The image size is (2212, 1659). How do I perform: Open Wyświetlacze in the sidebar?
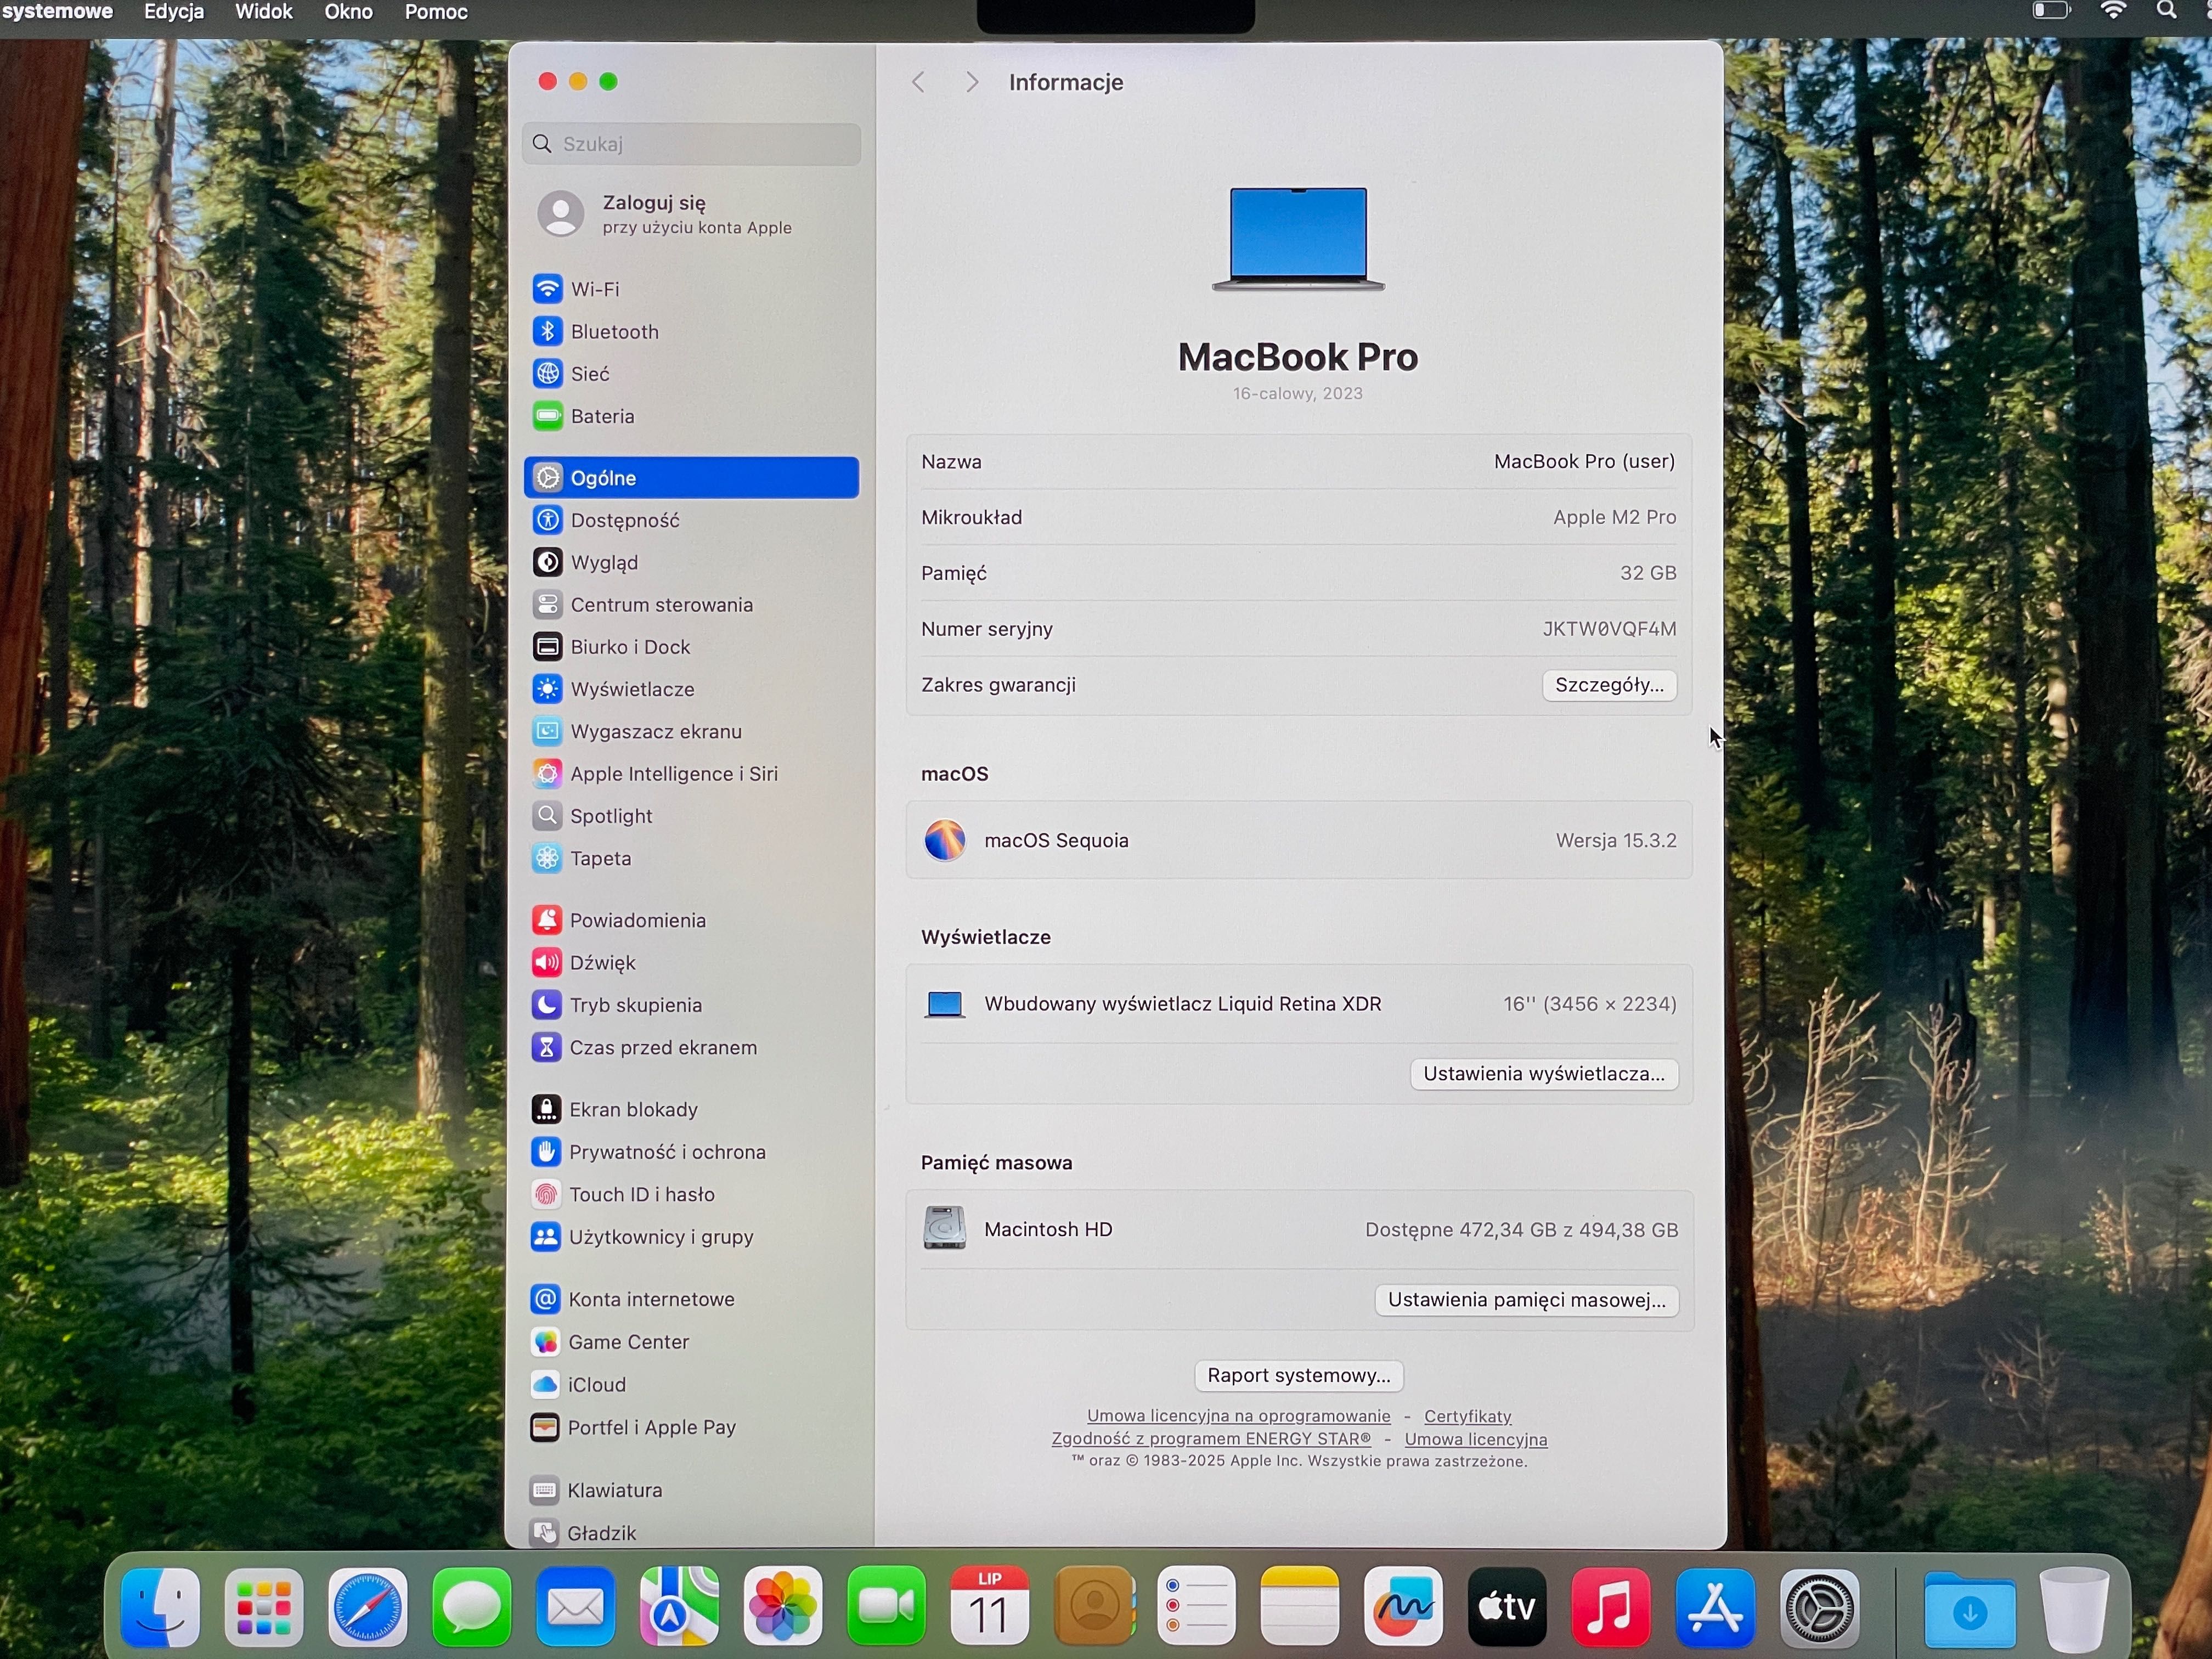coord(691,689)
